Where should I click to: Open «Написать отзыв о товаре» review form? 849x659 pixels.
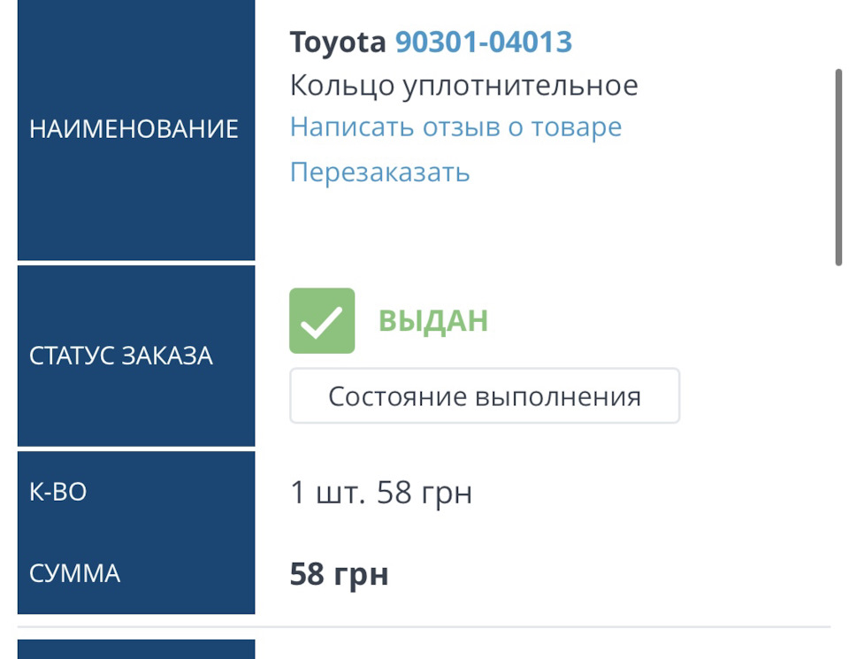tap(455, 126)
